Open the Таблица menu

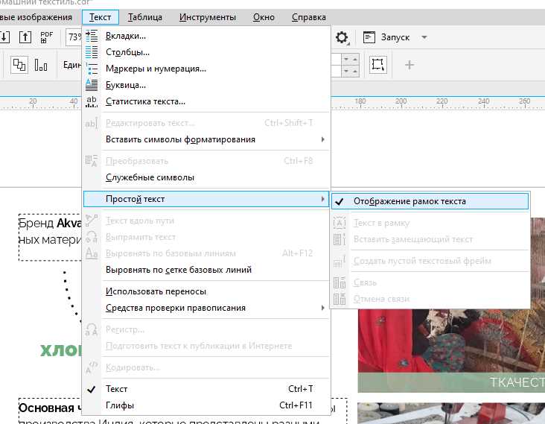[x=145, y=17]
